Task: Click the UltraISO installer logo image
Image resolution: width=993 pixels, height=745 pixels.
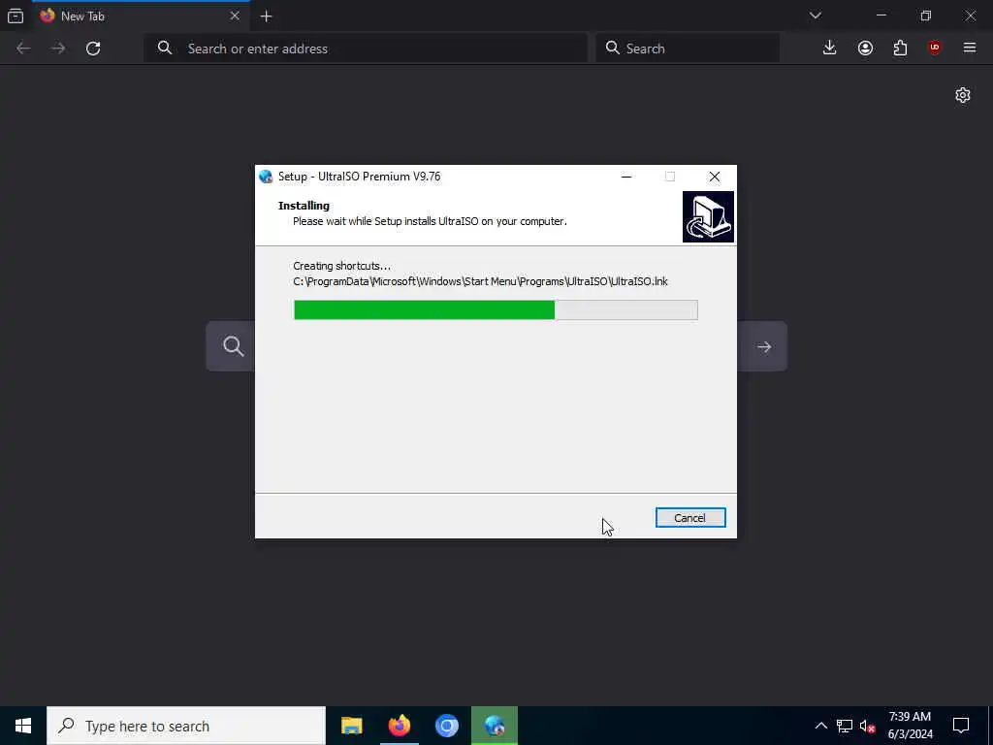Action: click(x=708, y=216)
